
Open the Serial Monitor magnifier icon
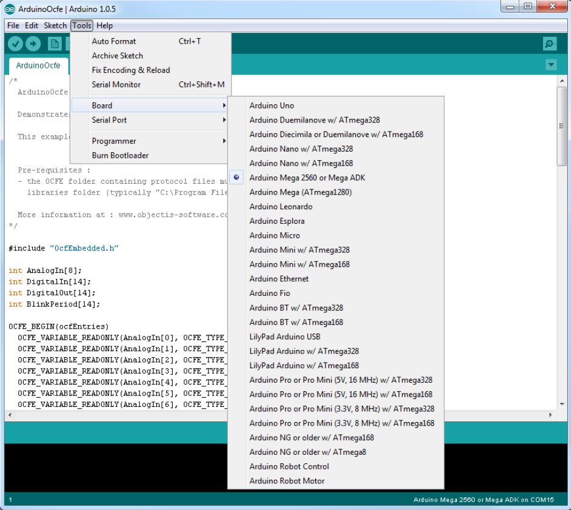[549, 44]
